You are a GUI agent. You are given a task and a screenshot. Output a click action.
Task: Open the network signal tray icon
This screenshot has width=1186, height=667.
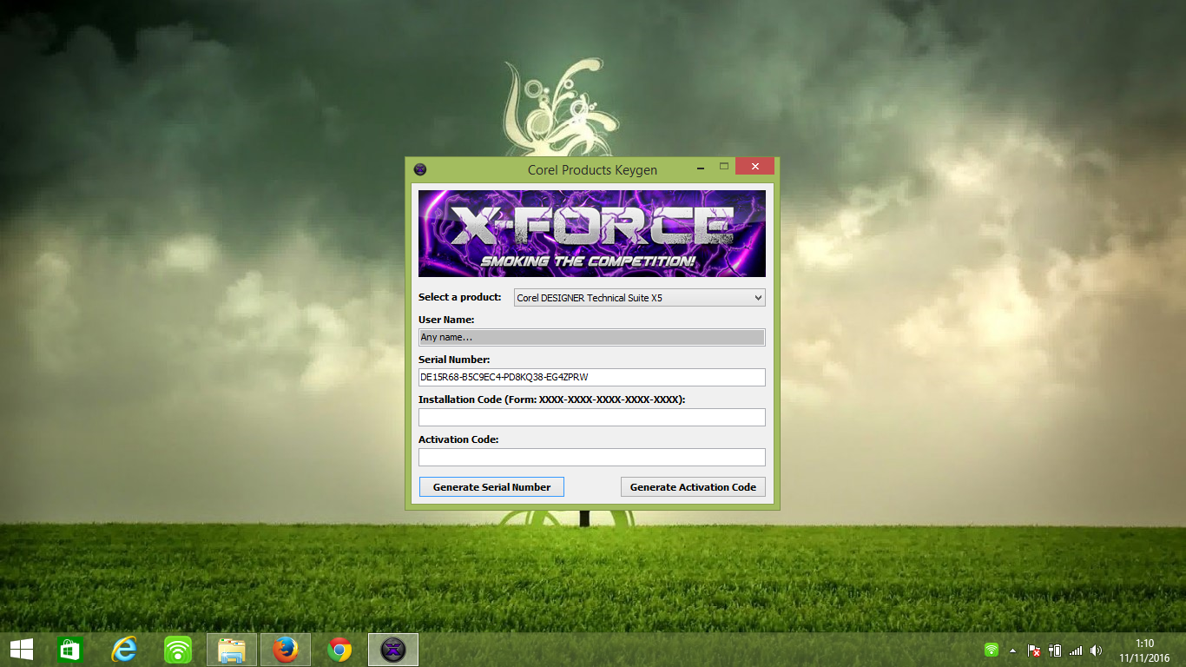tap(1077, 650)
